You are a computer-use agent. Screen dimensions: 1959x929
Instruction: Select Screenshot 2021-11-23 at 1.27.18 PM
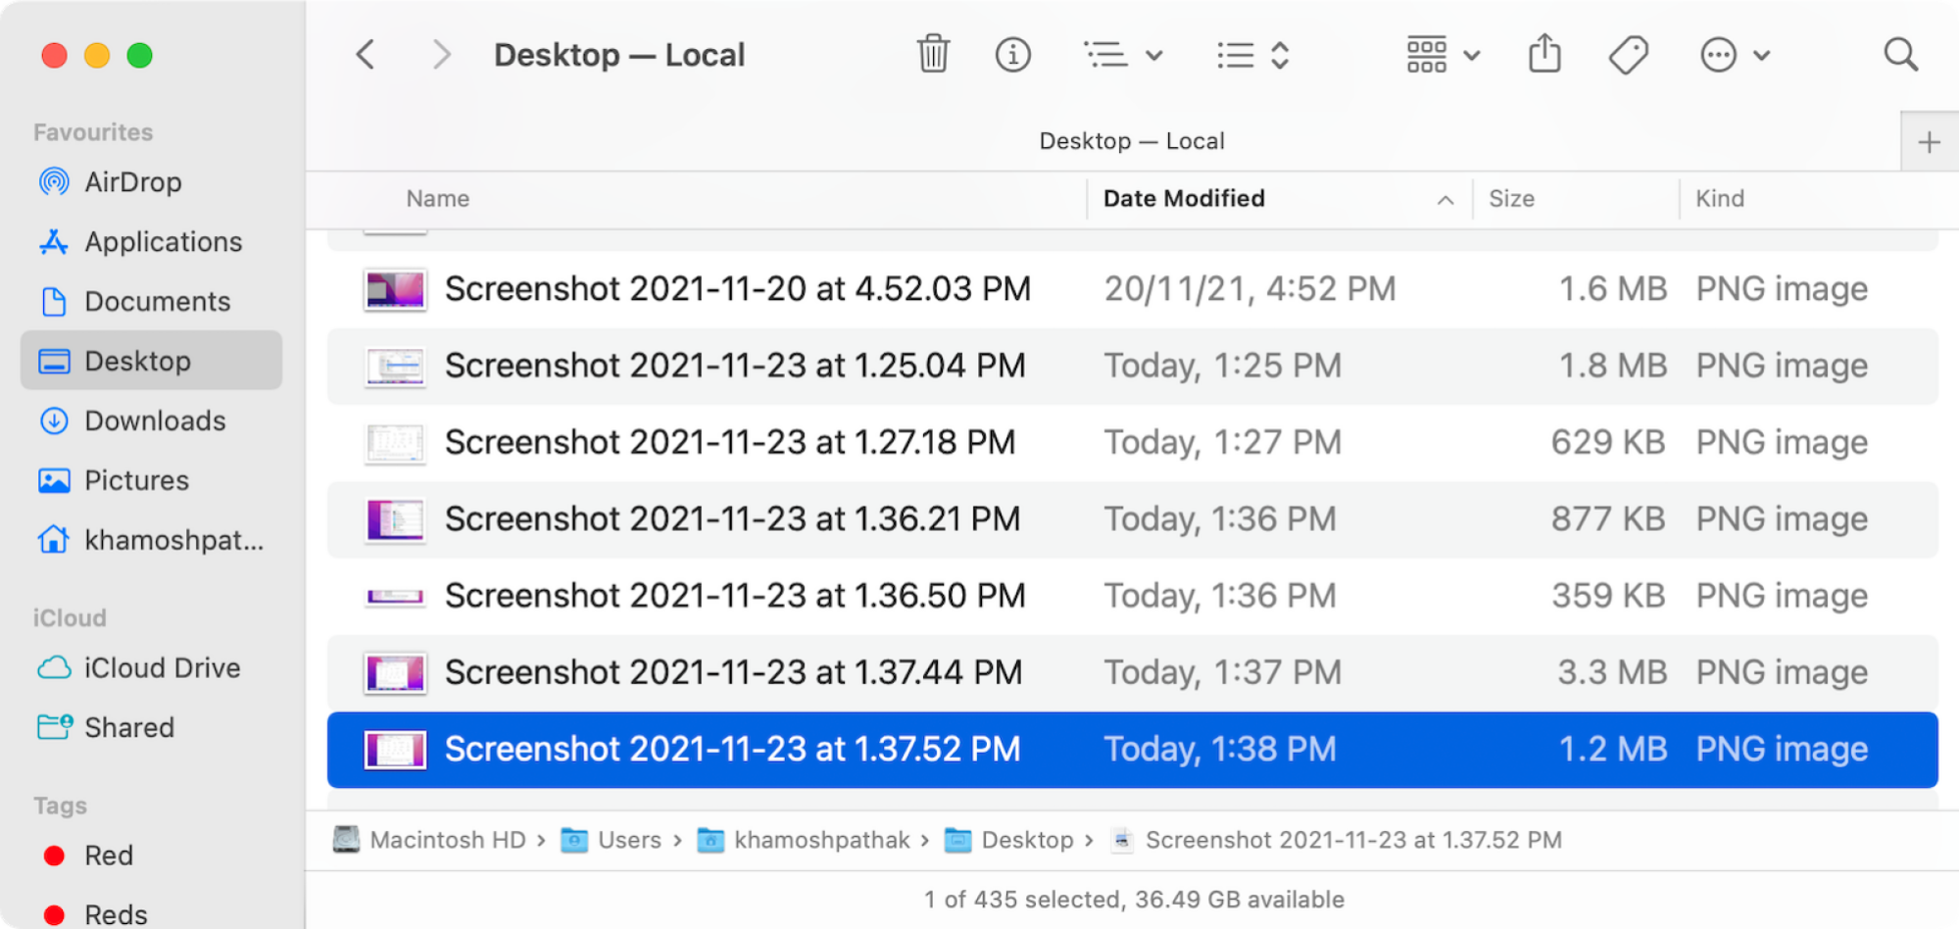pyautogui.click(x=1132, y=442)
